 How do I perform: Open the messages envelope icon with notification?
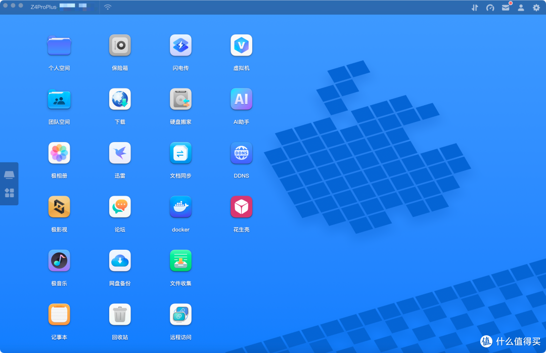tap(506, 7)
